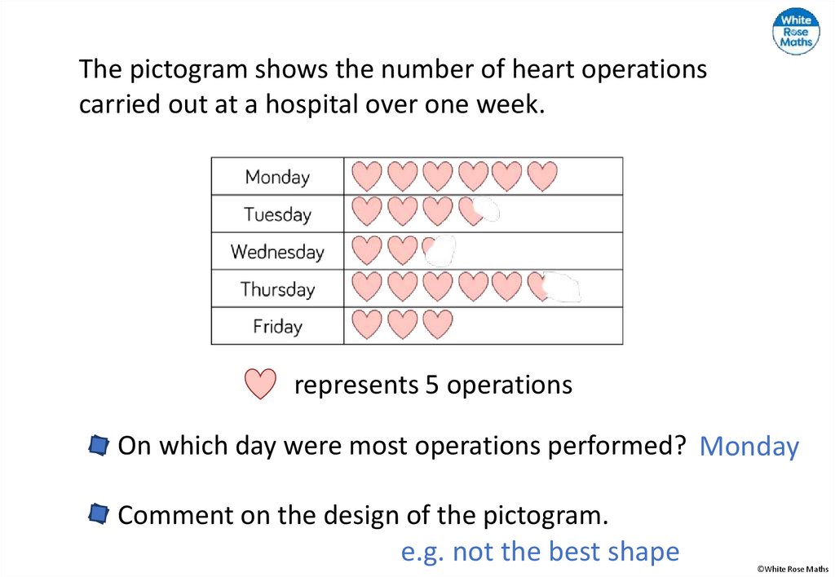Click the partial heart in the Thursday row

[x=540, y=285]
